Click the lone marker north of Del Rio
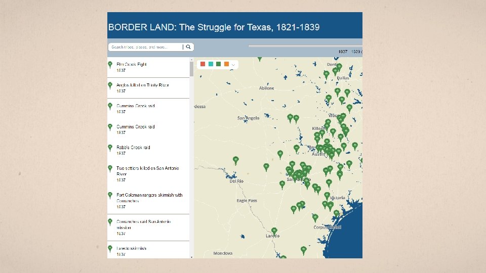486x273 pixels. tap(236, 160)
